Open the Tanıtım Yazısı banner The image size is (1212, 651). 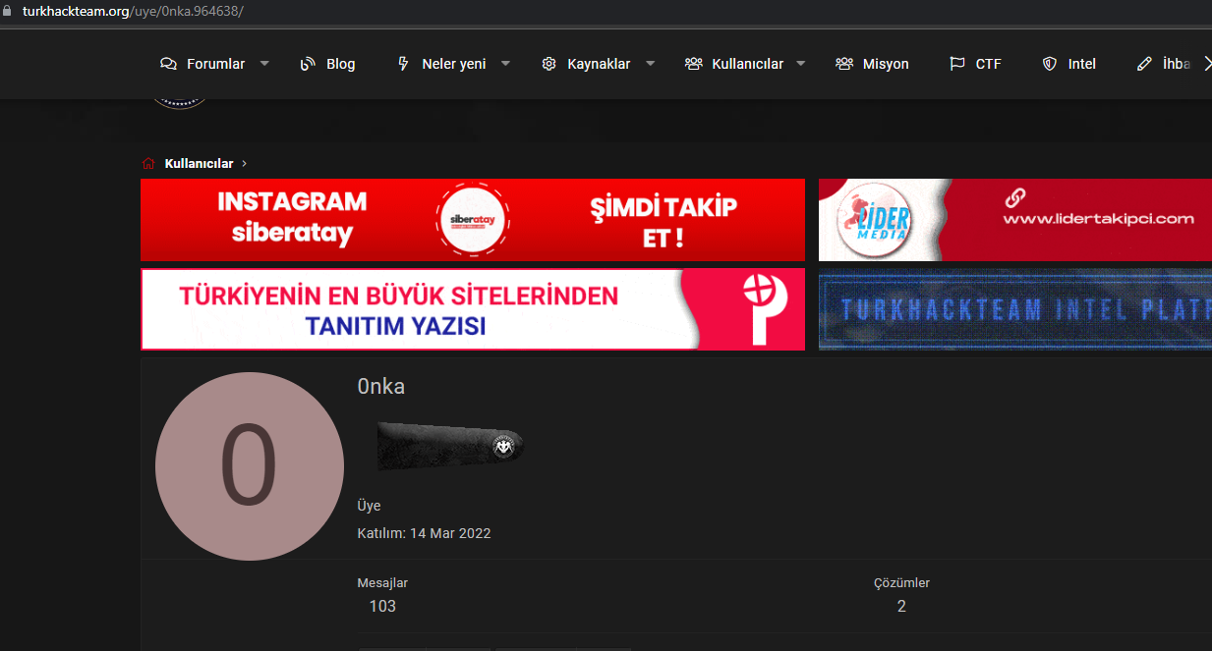(x=473, y=309)
